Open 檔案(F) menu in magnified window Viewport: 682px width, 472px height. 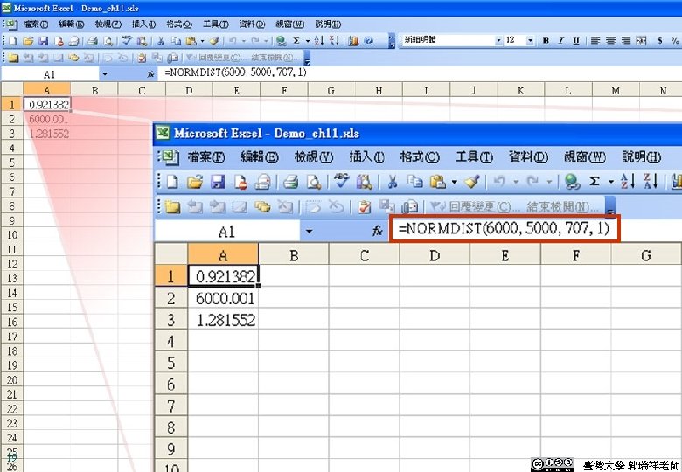(205, 157)
